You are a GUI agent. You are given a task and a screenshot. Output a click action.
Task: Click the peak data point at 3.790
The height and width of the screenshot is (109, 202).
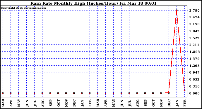tap(177, 10)
